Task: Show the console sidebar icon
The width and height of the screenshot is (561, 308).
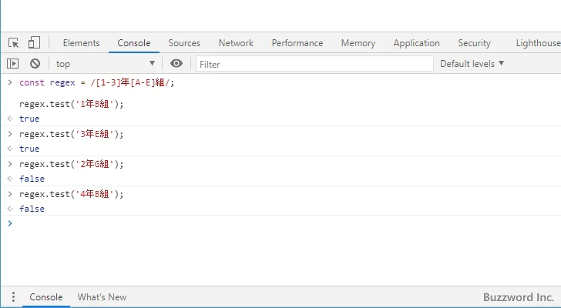Action: (x=13, y=64)
